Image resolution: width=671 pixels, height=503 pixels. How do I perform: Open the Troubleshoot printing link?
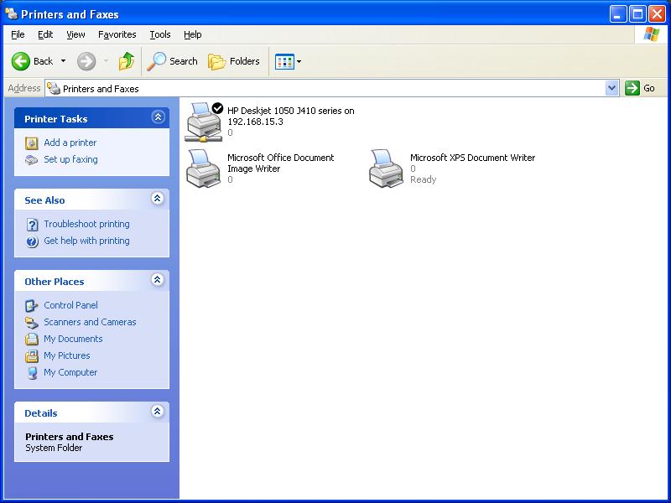[x=86, y=224]
